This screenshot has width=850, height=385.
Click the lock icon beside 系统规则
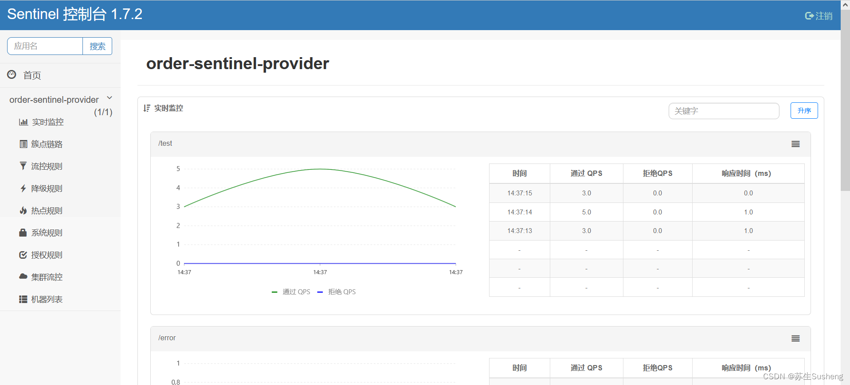tap(23, 233)
